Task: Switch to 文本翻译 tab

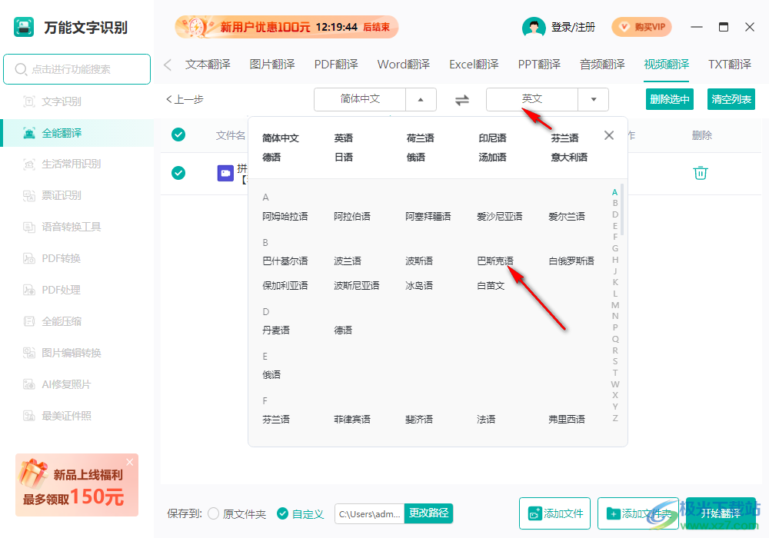Action: click(x=208, y=65)
